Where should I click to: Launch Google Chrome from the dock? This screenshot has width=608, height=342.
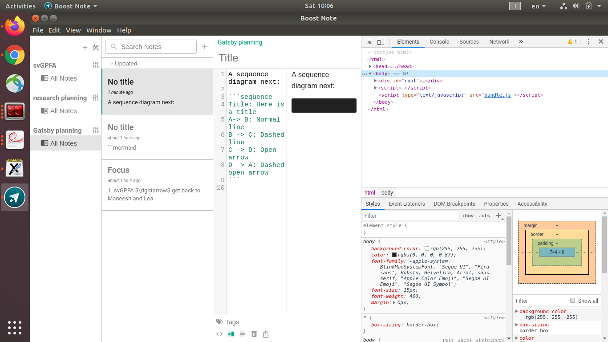15,55
